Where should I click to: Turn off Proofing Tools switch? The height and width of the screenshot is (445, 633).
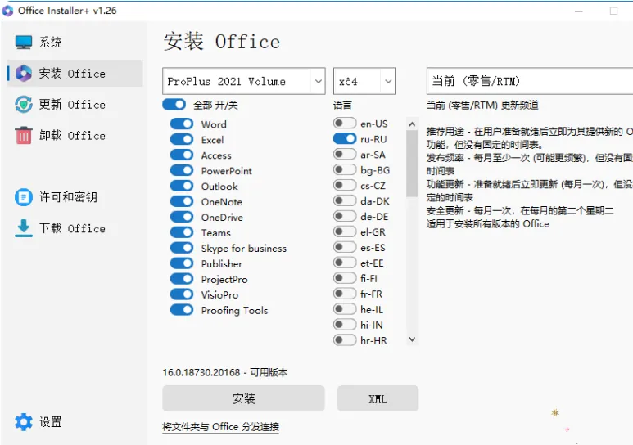(182, 309)
